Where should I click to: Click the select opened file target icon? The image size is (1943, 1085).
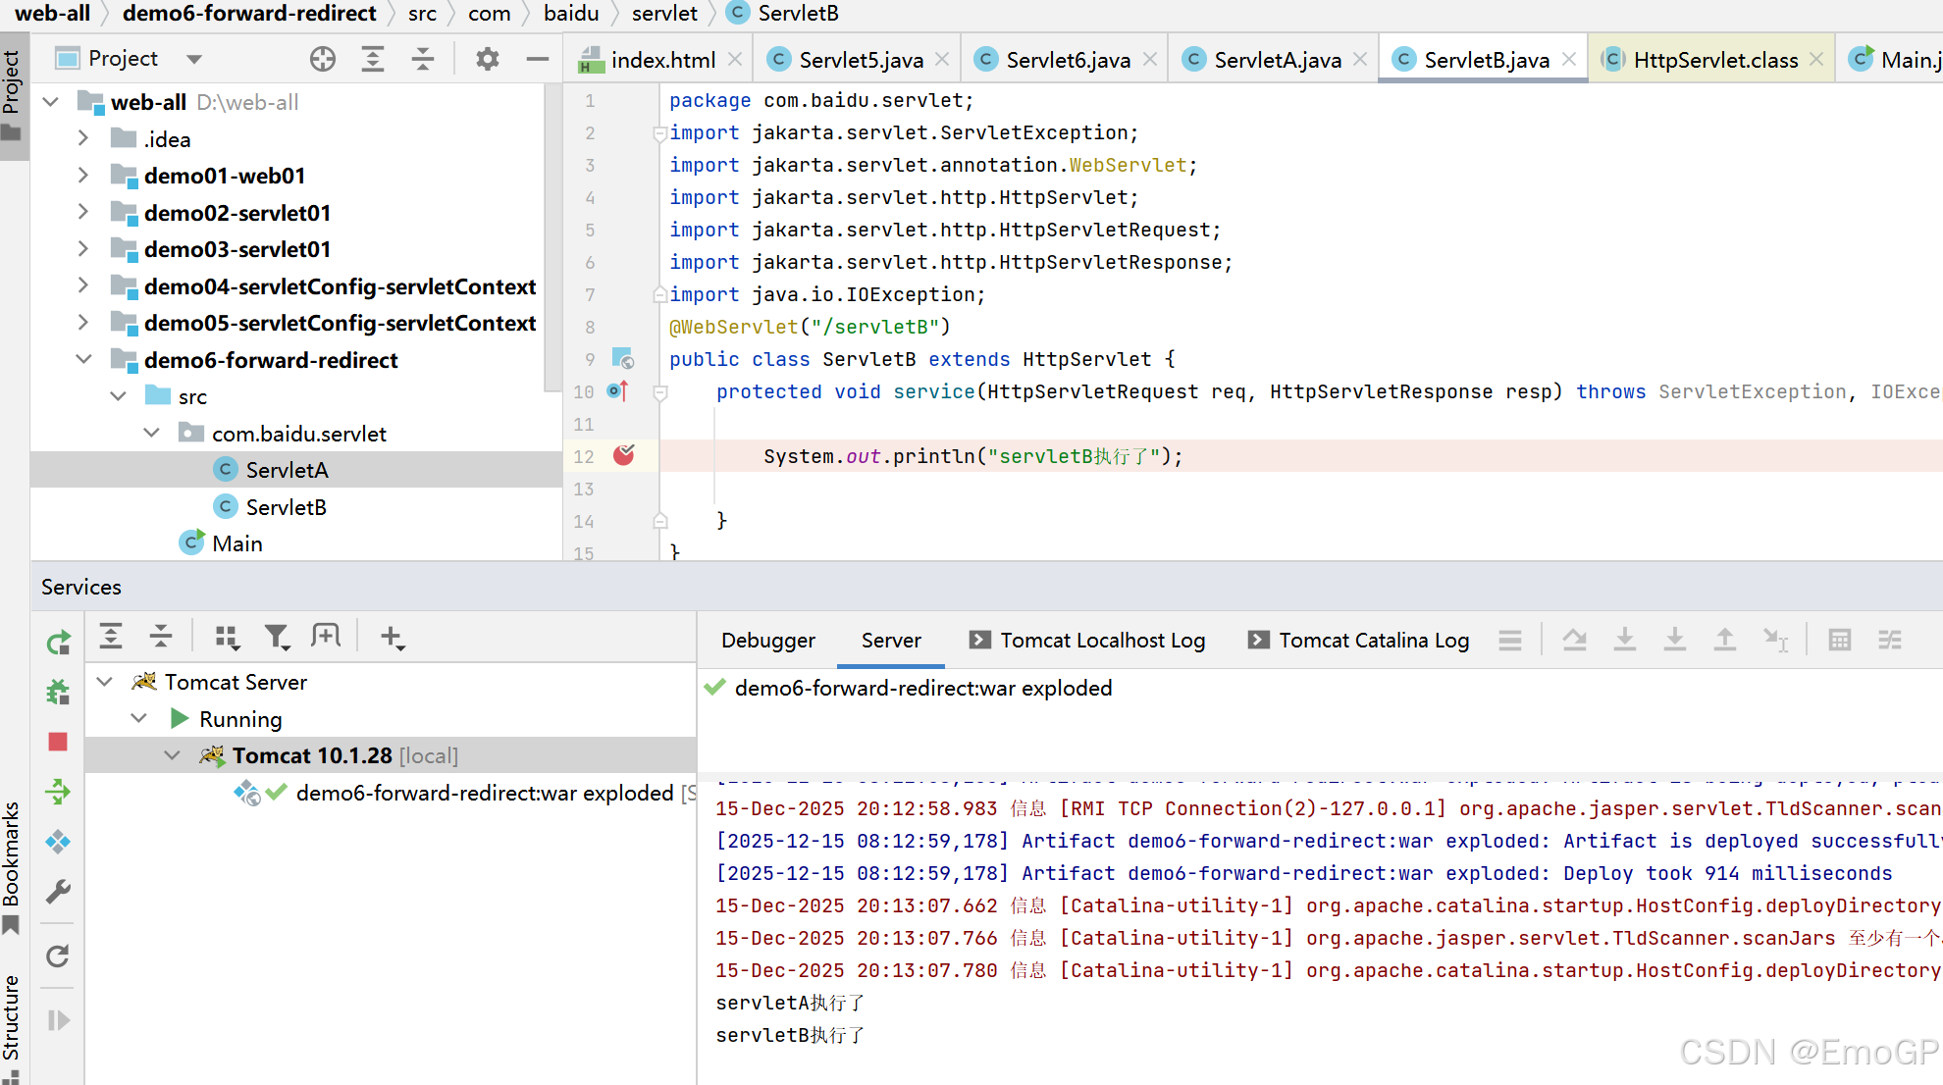click(x=322, y=59)
